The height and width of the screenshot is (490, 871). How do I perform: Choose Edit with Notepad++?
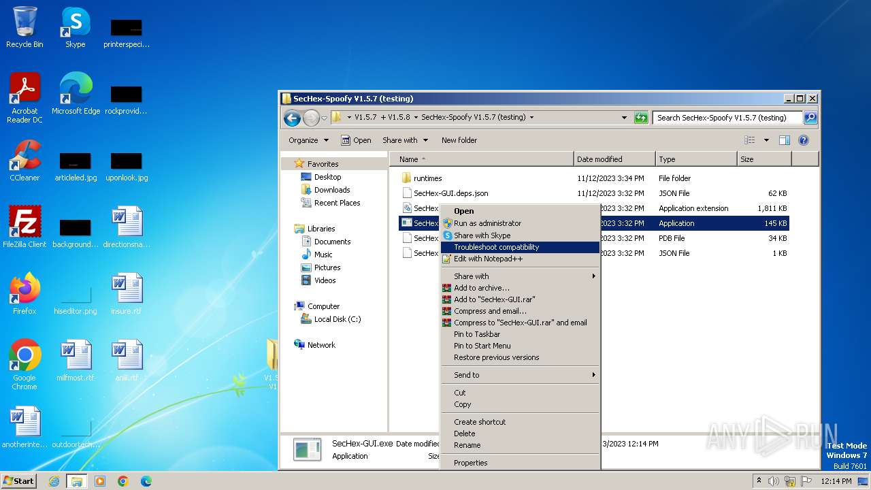(520, 259)
